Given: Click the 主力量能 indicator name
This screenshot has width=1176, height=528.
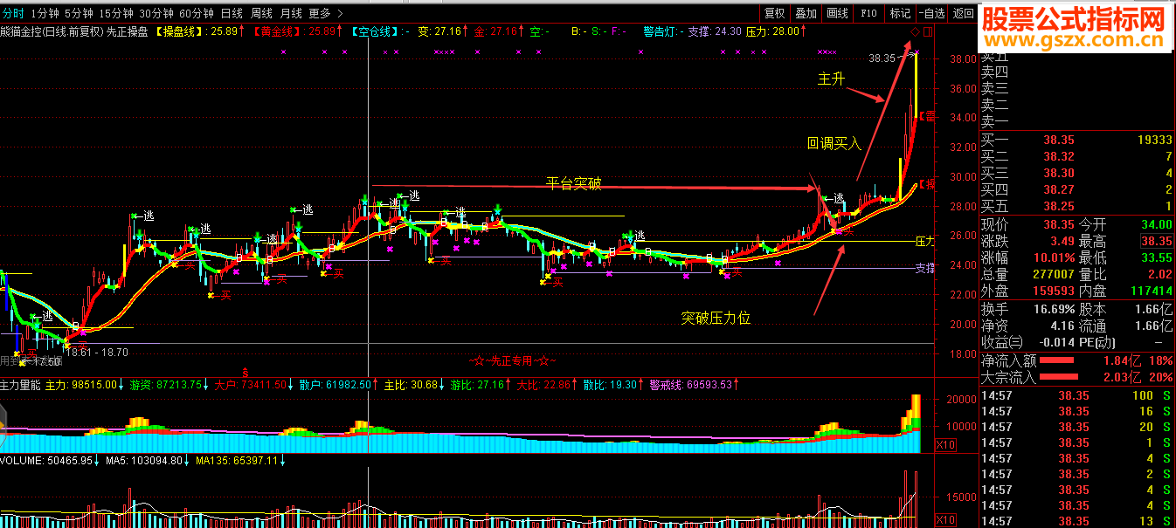Looking at the screenshot, I should [x=20, y=385].
